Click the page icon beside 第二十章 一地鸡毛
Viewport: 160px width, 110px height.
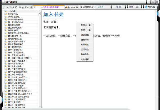(6, 74)
